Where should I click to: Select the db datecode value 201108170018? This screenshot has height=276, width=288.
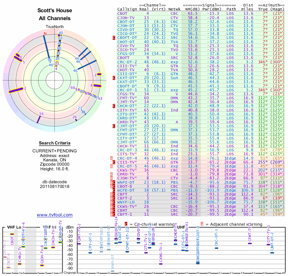(55, 187)
